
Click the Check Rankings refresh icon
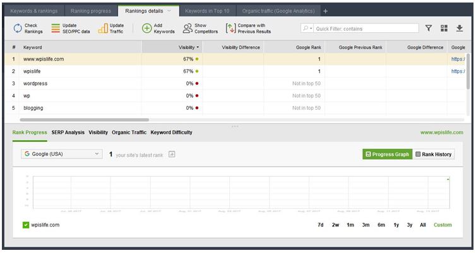[x=18, y=28]
